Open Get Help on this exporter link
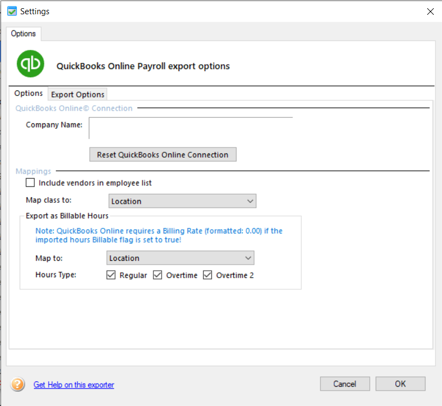 tap(74, 385)
